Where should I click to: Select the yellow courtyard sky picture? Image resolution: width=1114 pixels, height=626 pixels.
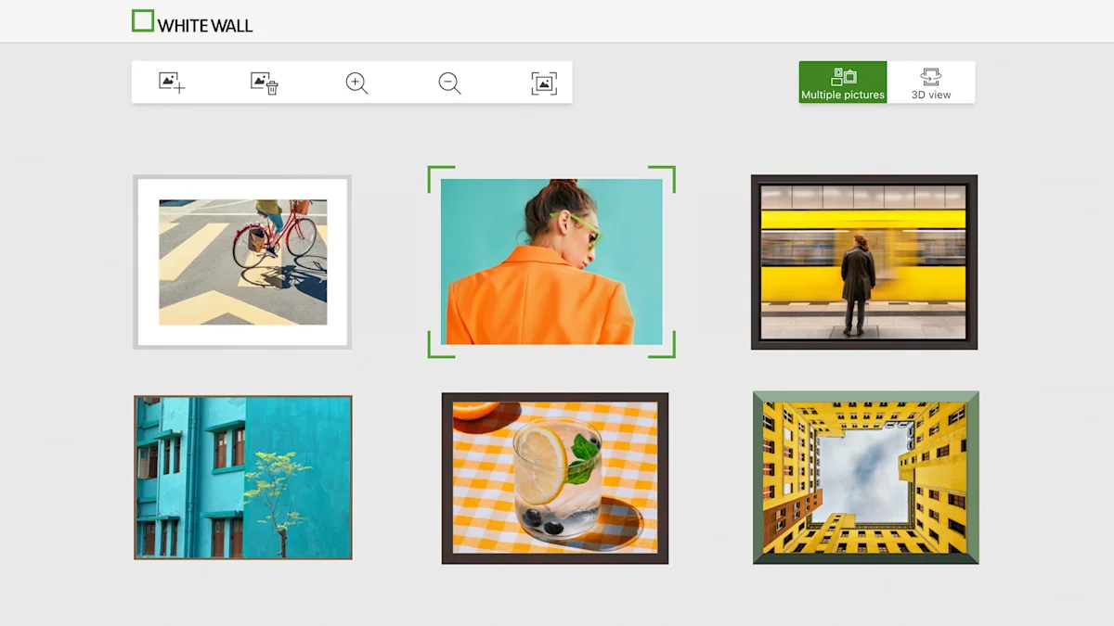pyautogui.click(x=866, y=478)
